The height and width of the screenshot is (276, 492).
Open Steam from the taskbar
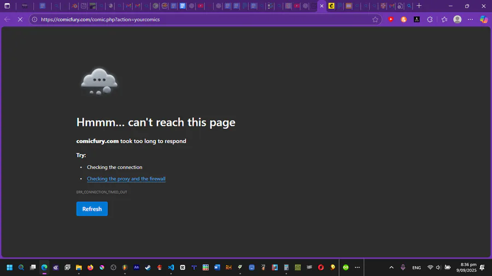pos(148,267)
